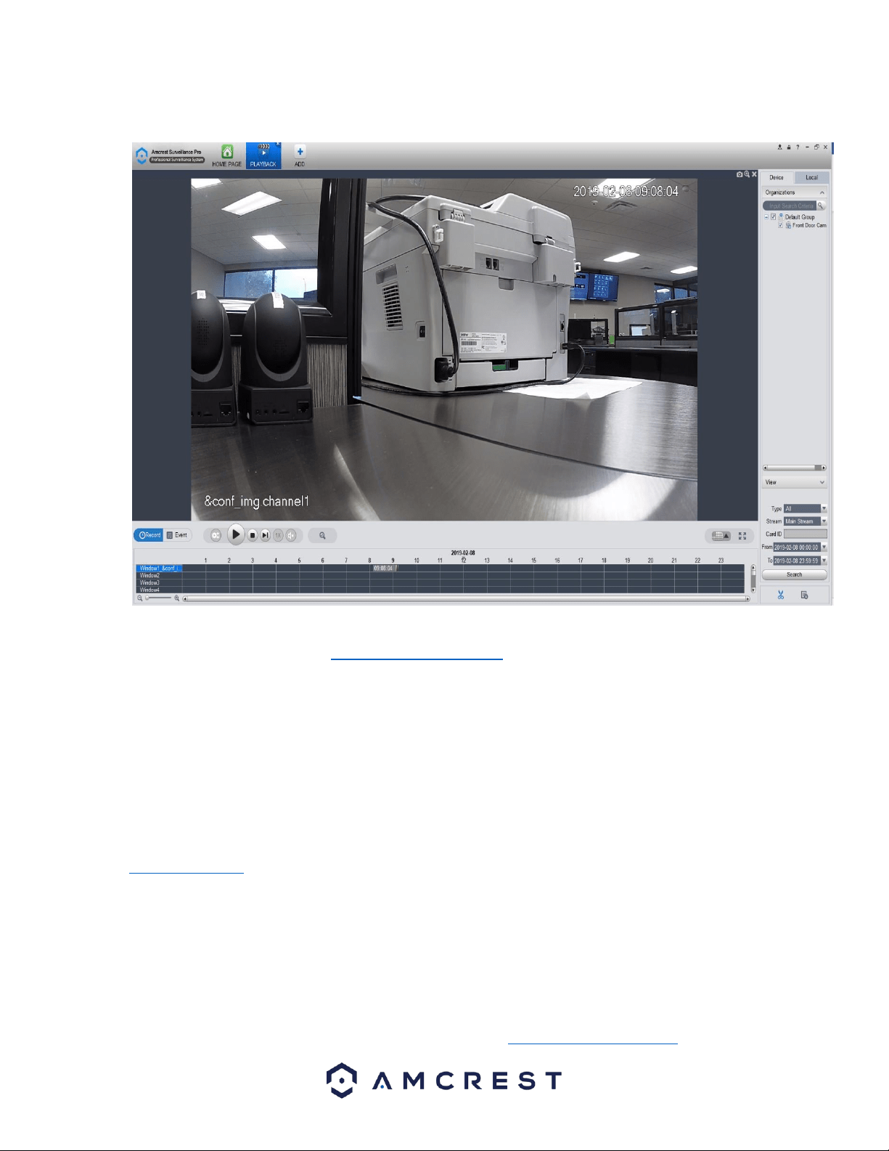The image size is (889, 1151).
Task: Collapse the Organizations panel chevron
Action: coord(822,192)
